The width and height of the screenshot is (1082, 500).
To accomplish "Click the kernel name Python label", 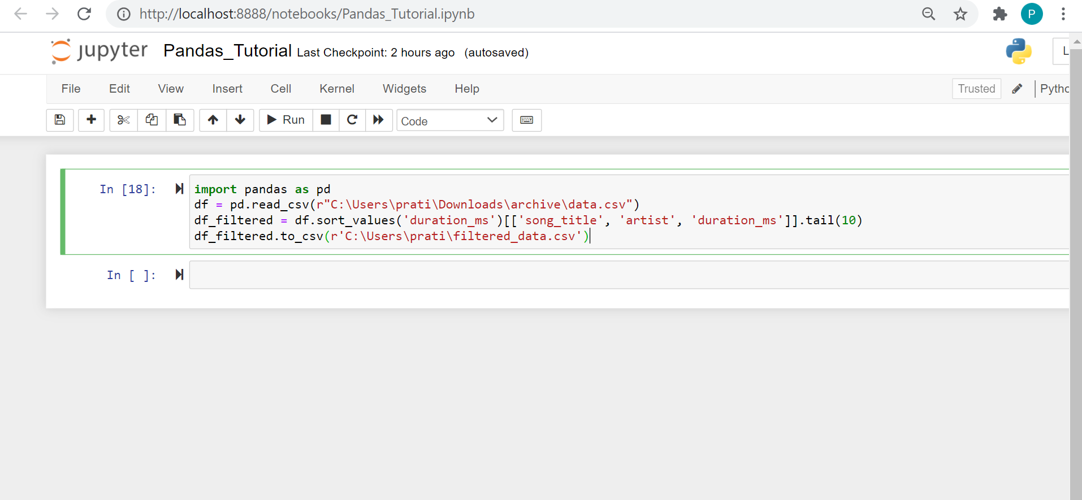I will point(1054,89).
